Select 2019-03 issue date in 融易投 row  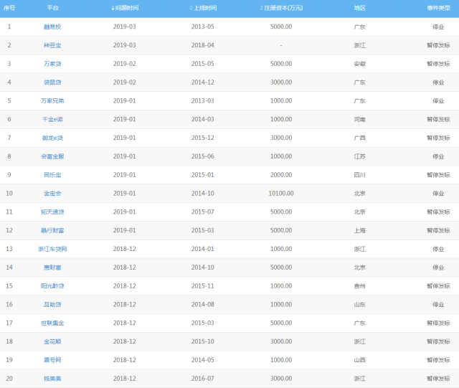click(124, 27)
